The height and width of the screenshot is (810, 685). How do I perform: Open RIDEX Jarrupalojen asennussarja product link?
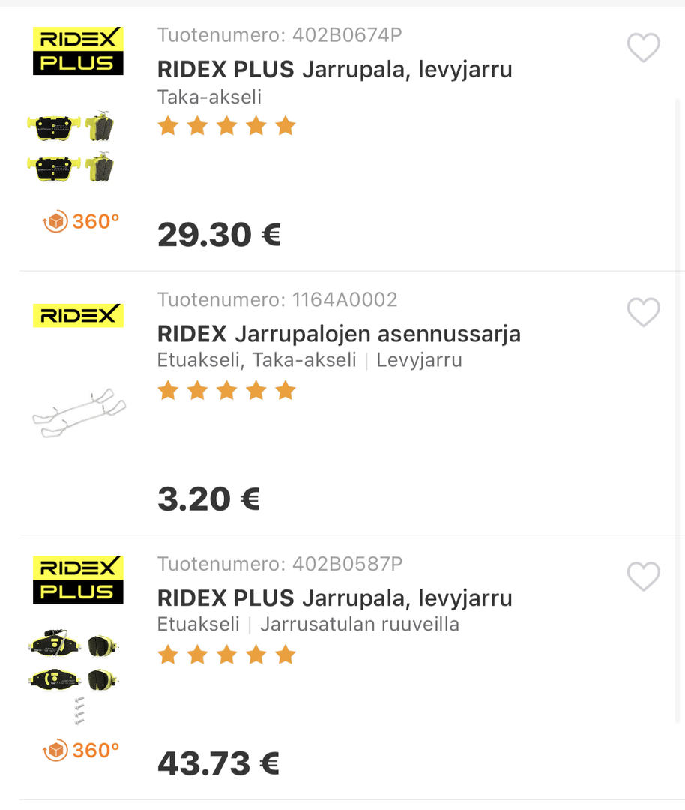click(339, 334)
